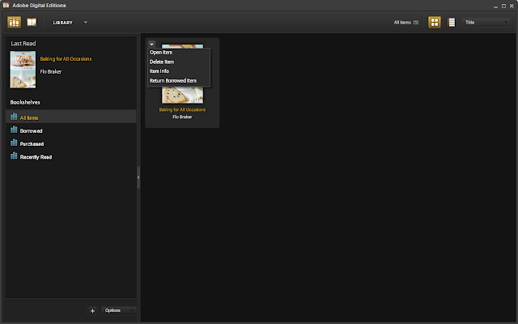Viewport: 518px width, 324px height.
Task: Open Last Read book cover thumbnail
Action: pyautogui.click(x=23, y=70)
